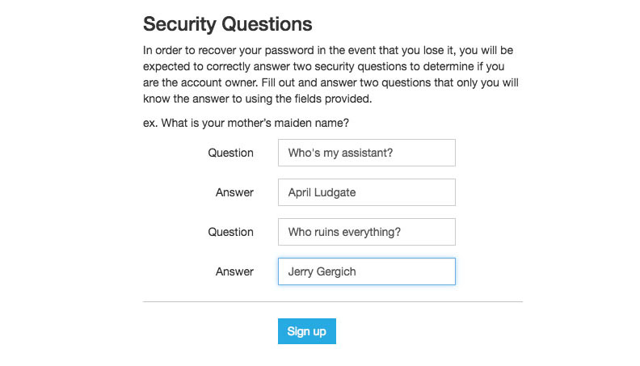Focus the "April Ludgate" answer field
Image resolution: width=640 pixels, height=366 pixels.
pos(366,192)
